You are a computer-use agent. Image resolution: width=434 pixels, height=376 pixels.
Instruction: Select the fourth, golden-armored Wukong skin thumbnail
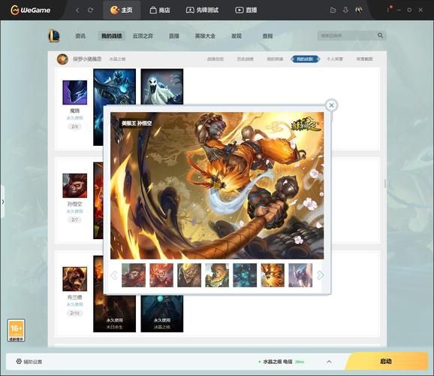[x=217, y=275]
